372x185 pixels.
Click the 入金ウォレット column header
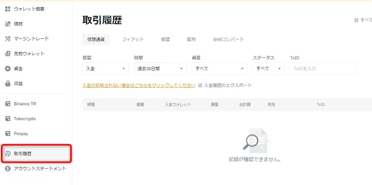tap(178, 105)
